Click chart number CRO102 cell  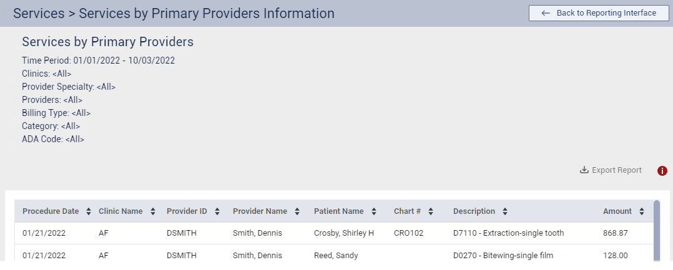click(408, 233)
